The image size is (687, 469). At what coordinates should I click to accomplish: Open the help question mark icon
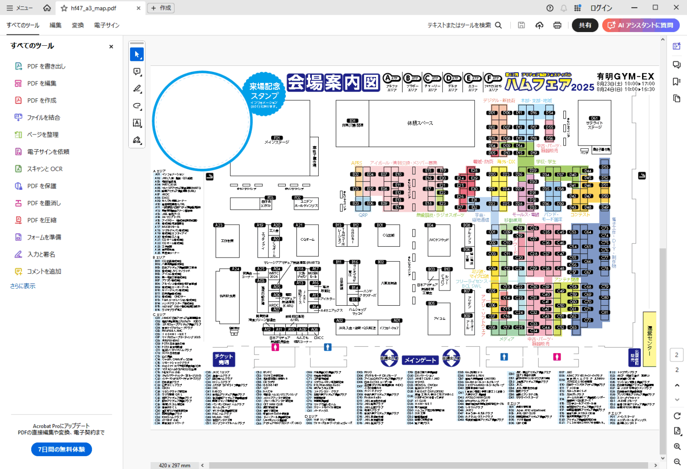click(x=550, y=8)
